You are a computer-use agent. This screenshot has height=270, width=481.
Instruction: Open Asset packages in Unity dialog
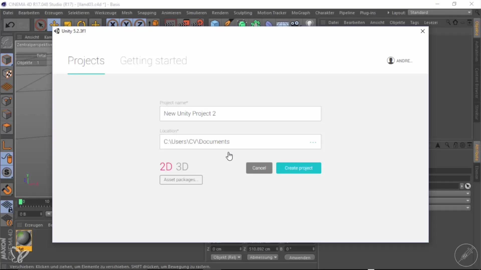[x=181, y=180]
